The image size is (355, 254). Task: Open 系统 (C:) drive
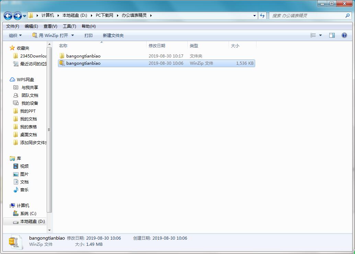point(25,213)
